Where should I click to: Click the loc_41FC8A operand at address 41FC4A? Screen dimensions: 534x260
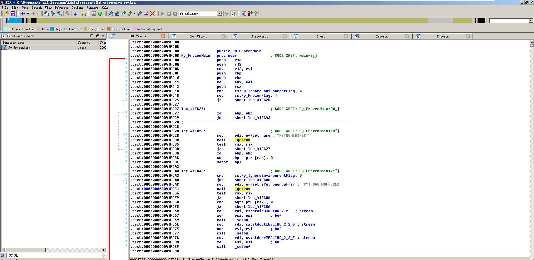point(259,180)
